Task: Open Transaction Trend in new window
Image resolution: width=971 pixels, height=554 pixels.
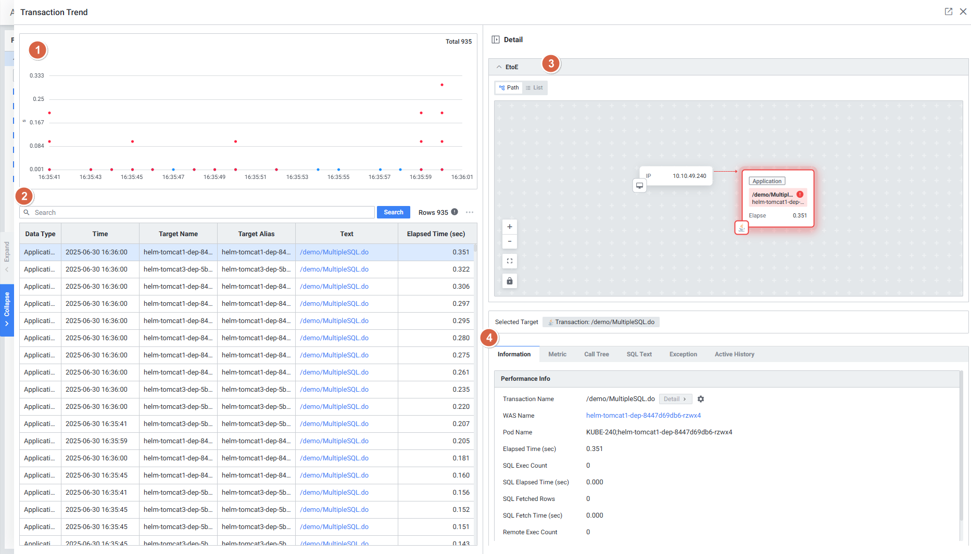Action: [x=948, y=11]
